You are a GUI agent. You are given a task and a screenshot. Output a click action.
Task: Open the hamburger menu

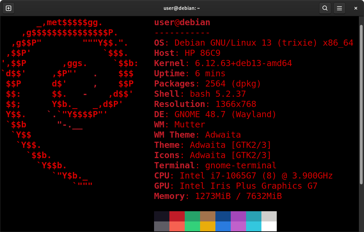[339, 8]
